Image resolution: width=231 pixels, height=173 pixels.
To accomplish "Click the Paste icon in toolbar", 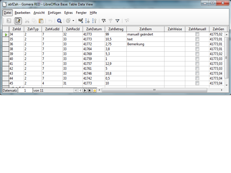I will (41, 21).
